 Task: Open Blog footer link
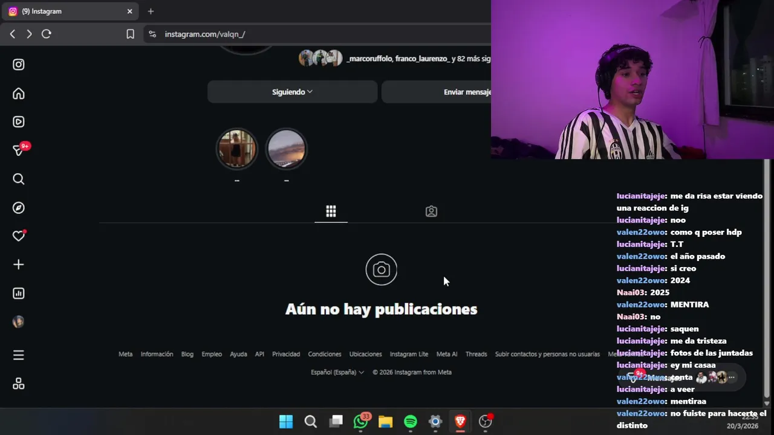point(187,354)
